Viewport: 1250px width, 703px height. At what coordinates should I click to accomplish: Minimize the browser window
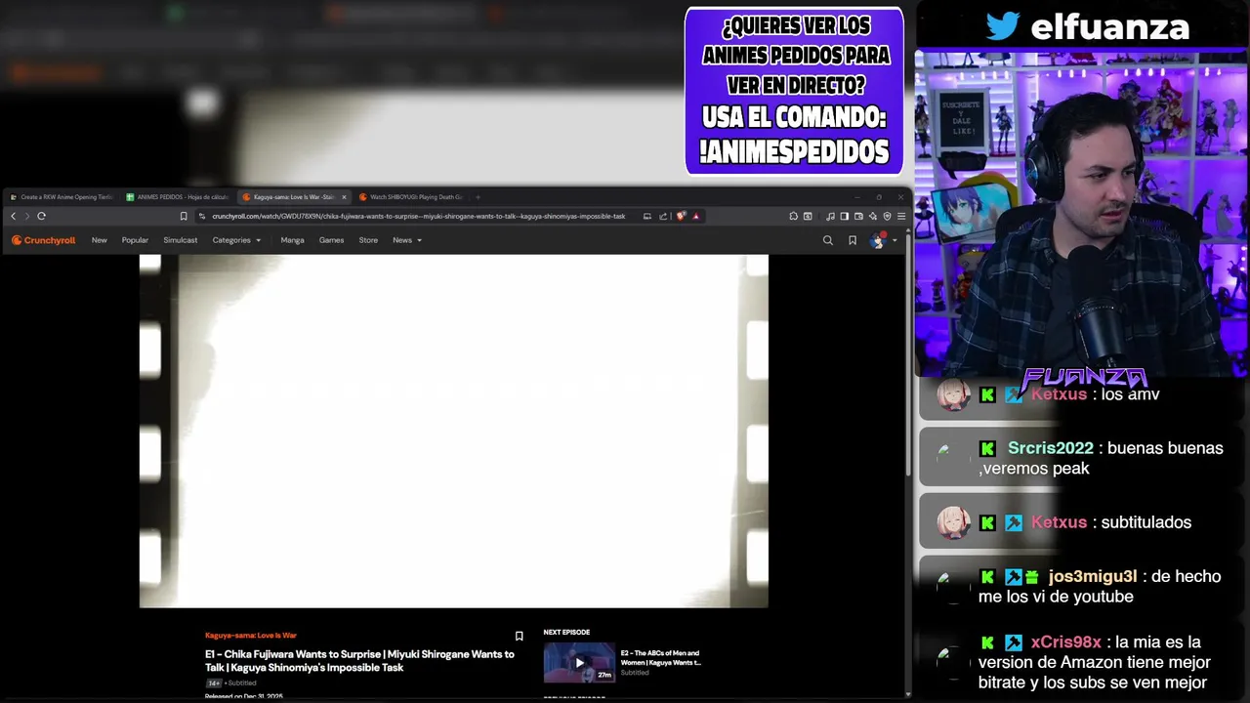pyautogui.click(x=856, y=197)
